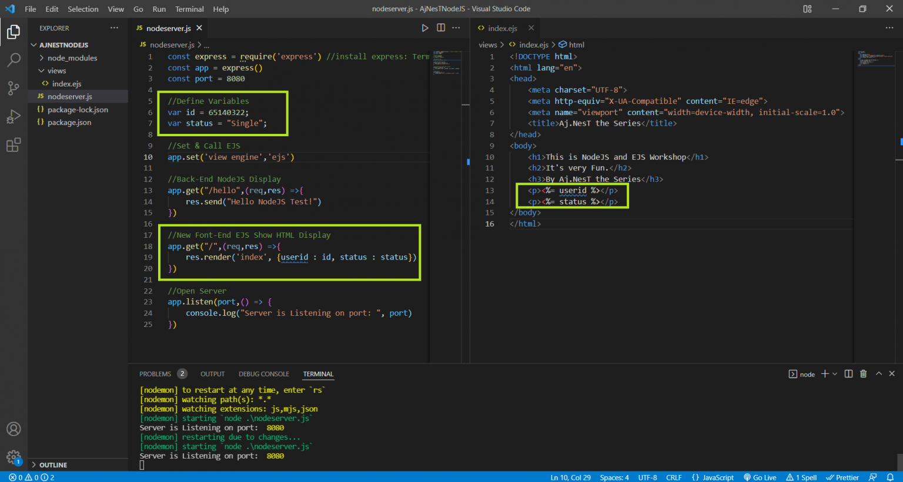Collapse the views folder
This screenshot has width=903, height=482.
(56, 71)
